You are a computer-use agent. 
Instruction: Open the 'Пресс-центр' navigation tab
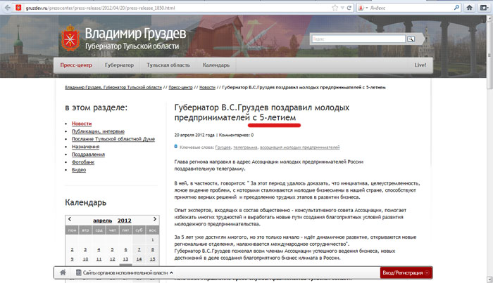(76, 65)
